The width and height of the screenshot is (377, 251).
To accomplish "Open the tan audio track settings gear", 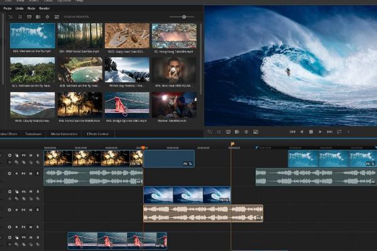I will point(9,210).
